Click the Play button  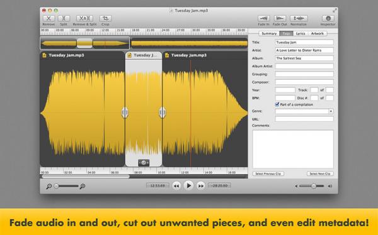click(188, 185)
